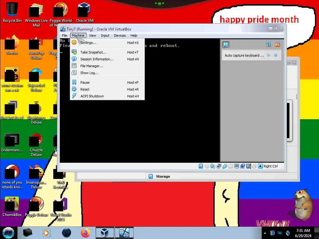319x239 pixels.
Task: Open the Devices menu
Action: pyautogui.click(x=120, y=35)
